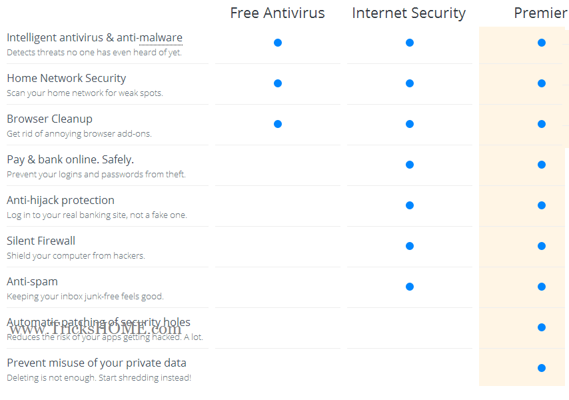This screenshot has width=569, height=400.
Task: Click the underlined anti-malware link
Action: [x=161, y=38]
